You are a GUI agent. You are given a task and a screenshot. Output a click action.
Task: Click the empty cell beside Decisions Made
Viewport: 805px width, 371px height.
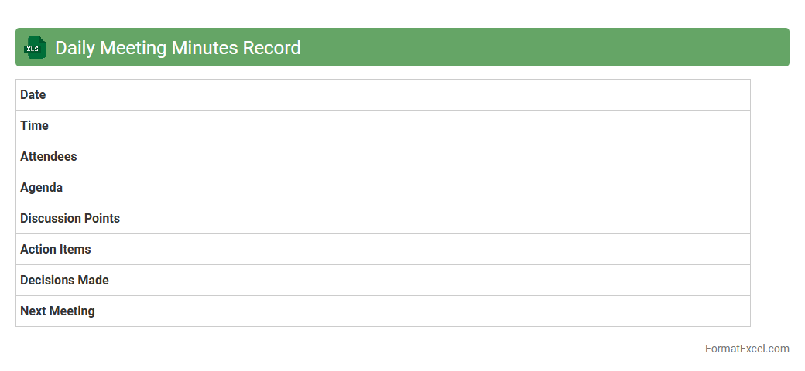723,281
